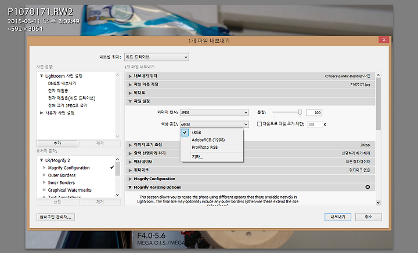Click the file name text P1070171.jpg
The width and height of the screenshot is (418, 253).
click(x=360, y=85)
